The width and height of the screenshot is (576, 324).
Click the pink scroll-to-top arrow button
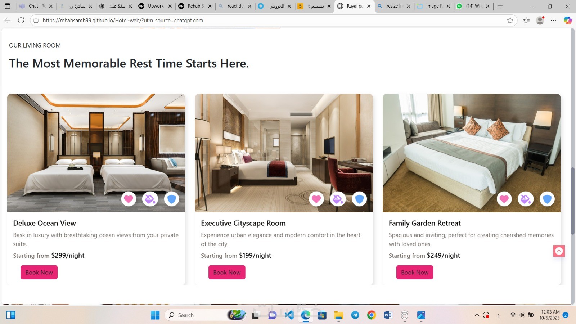(559, 251)
